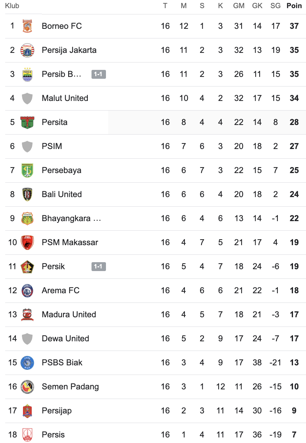This screenshot has height=443, width=306.
Task: Click the Persita green crest icon
Action: pyautogui.click(x=27, y=122)
